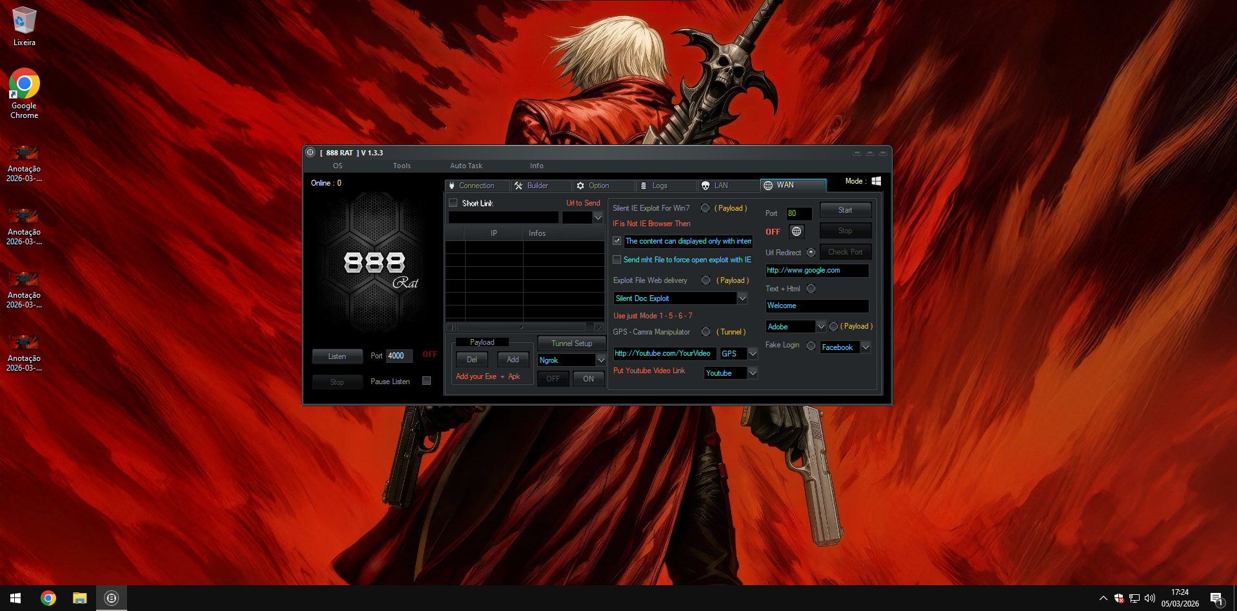
Task: Open the OS menu
Action: pyautogui.click(x=337, y=166)
